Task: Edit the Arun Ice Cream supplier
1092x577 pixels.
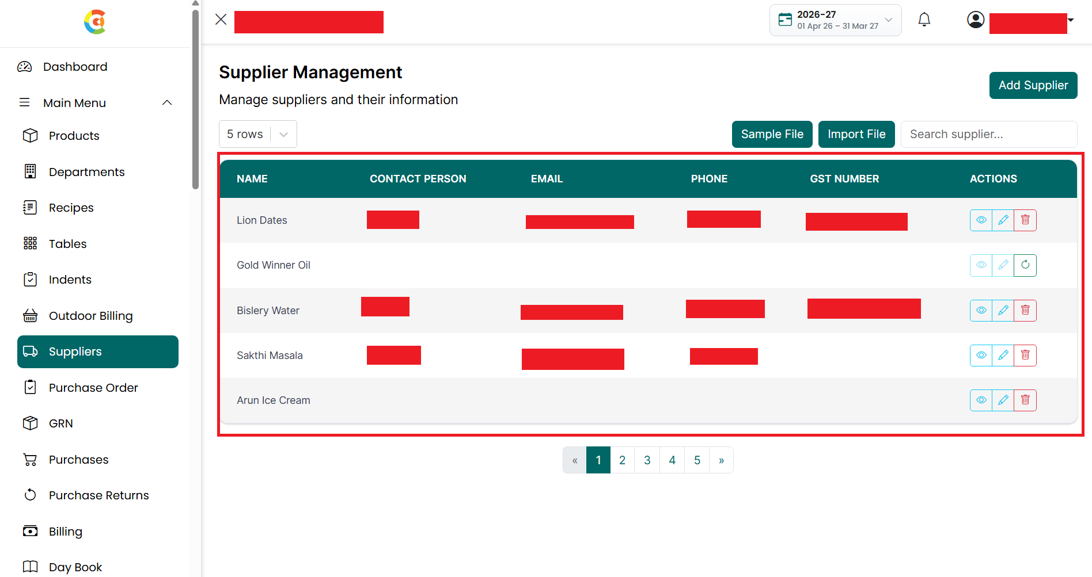Action: point(1003,400)
